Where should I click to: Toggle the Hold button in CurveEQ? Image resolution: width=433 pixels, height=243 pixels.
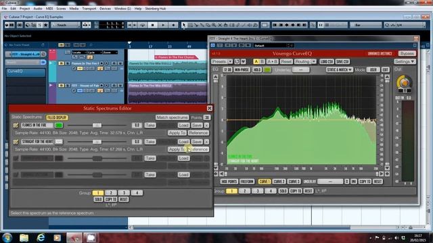tap(257, 70)
